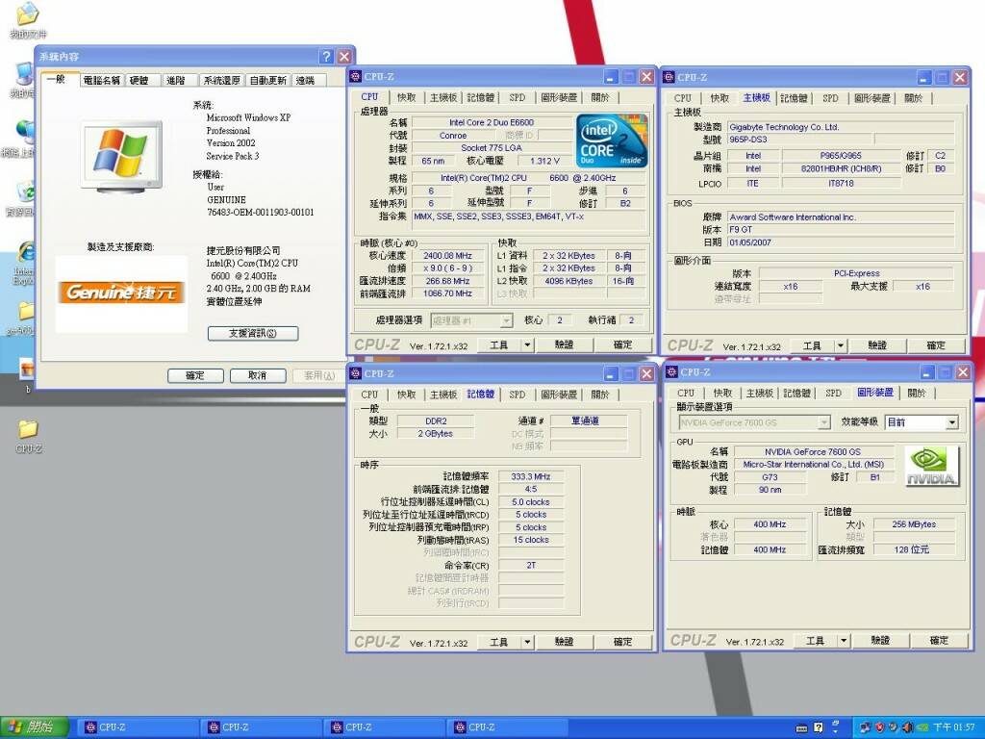Click 驗證 in the CPU-tab CPU-Z window
Viewport: 985px width, 739px height.
pos(564,345)
